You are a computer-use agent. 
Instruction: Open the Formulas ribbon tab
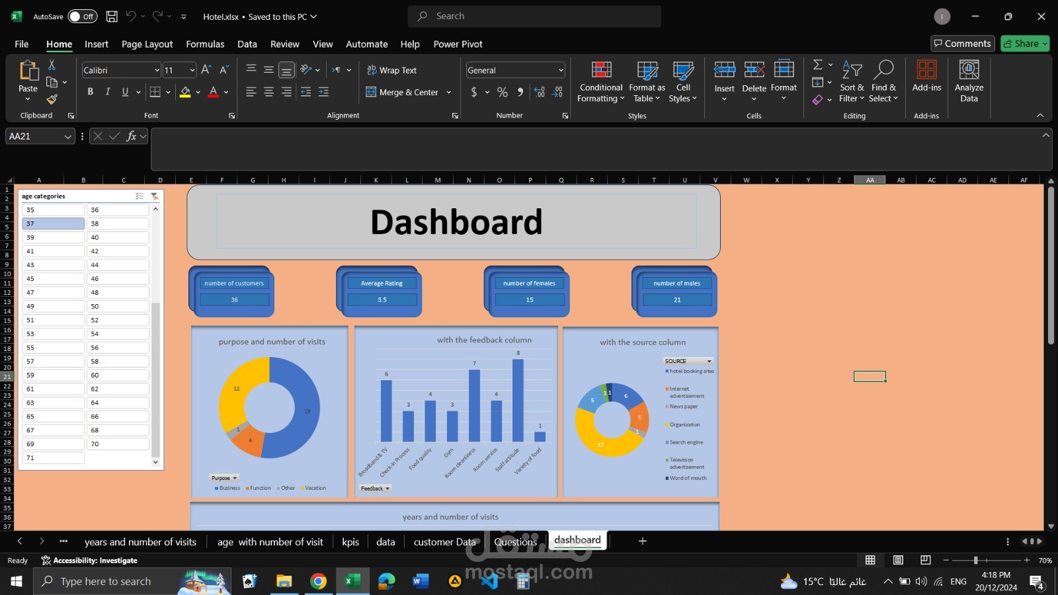205,44
